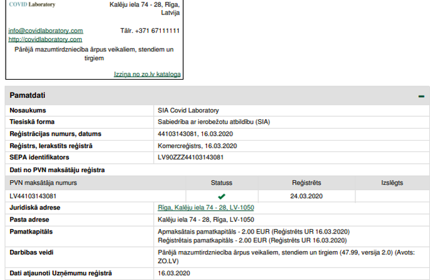Click Sabiedrība ar ierobežotu atbildību (SIA) value
Screen dimensions: 430x280
pos(214,122)
